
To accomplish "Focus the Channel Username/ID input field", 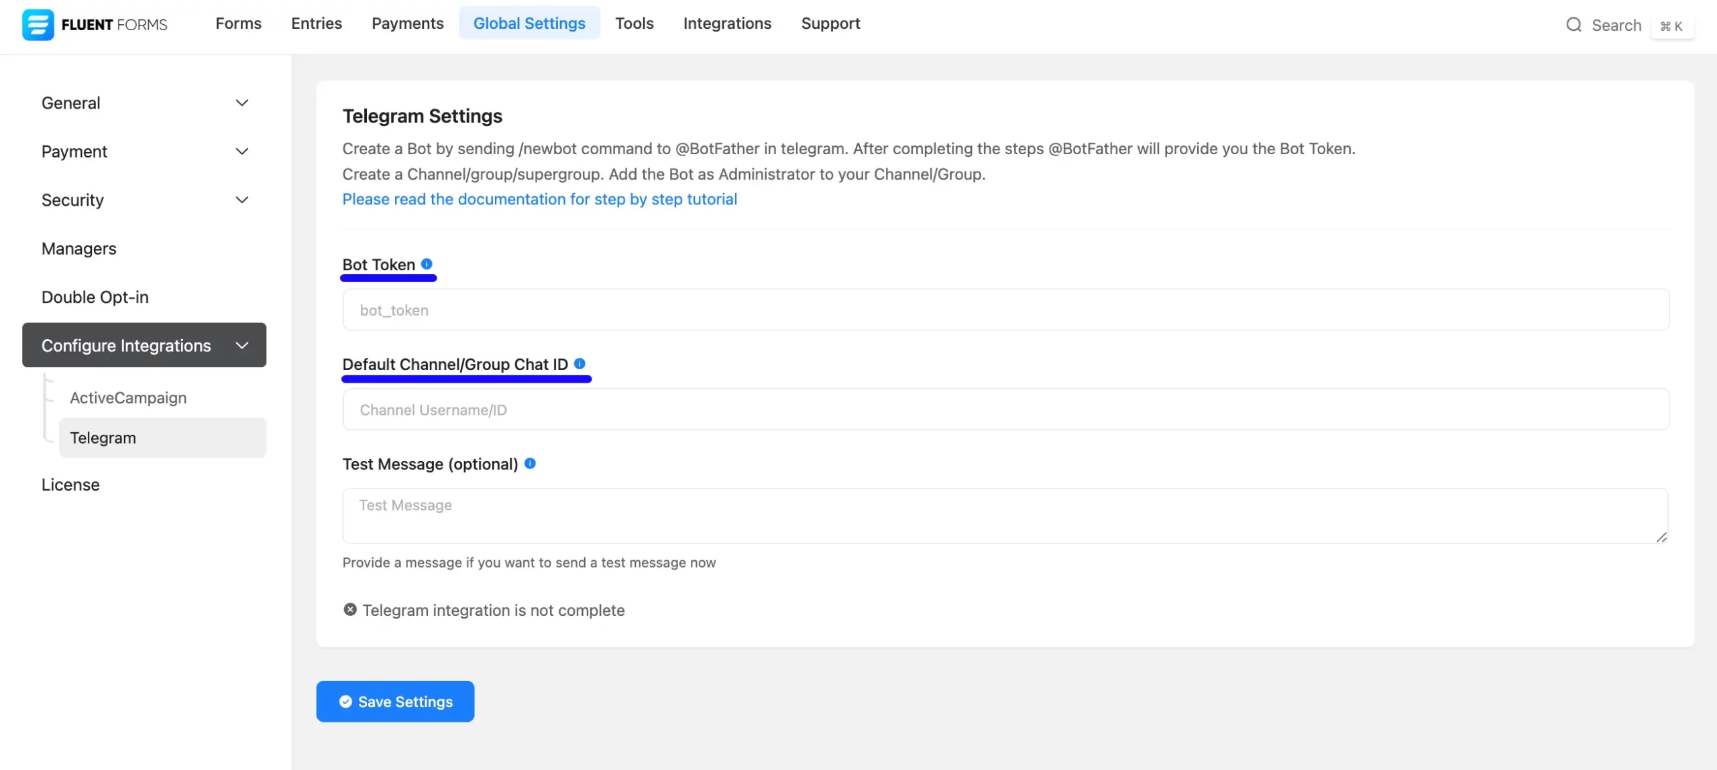I will (1006, 409).
